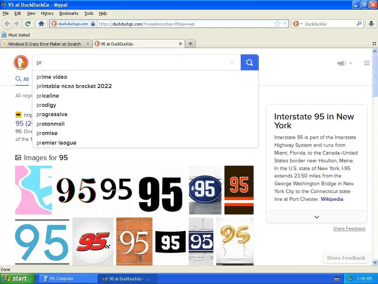Click the Forward navigation arrow
Screen dimensions: 378x284
coord(16,24)
